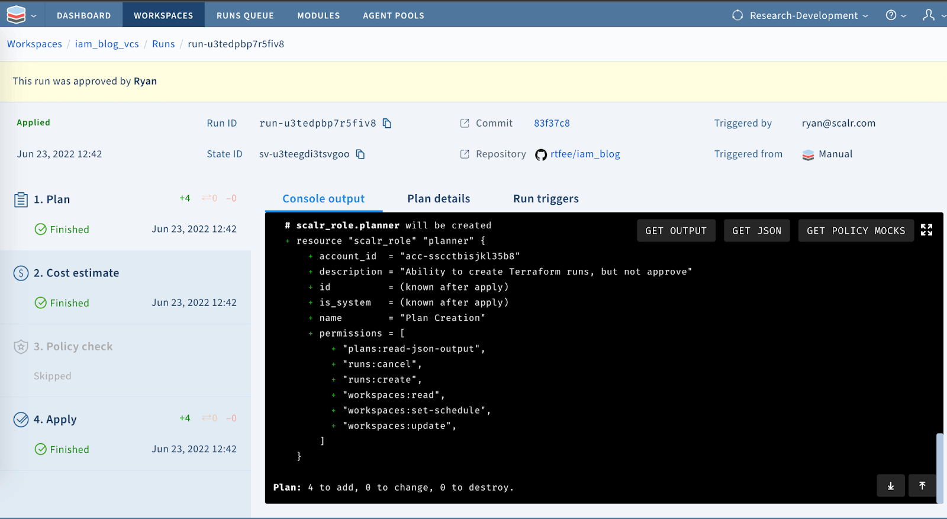Click the Apply checkmark circle icon

point(21,420)
